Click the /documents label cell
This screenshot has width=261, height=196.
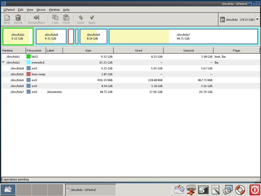point(55,92)
